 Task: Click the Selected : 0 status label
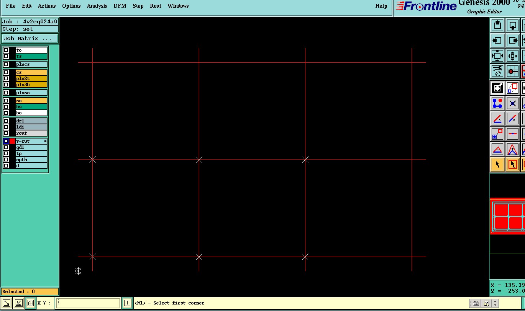30,291
